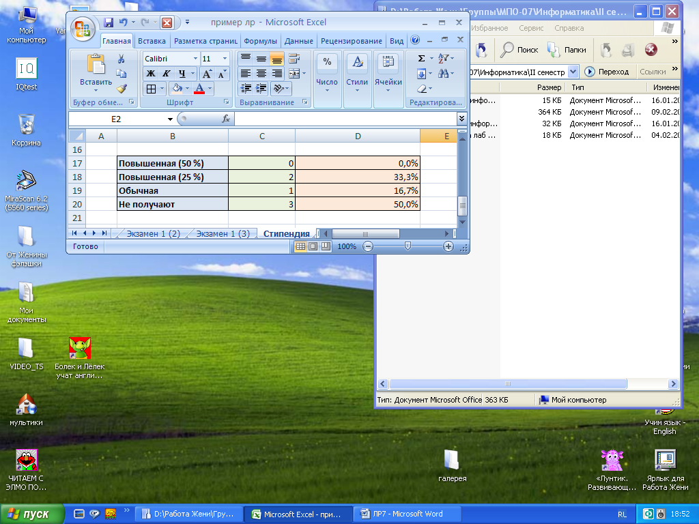Open the Вставить paste button

(x=96, y=72)
